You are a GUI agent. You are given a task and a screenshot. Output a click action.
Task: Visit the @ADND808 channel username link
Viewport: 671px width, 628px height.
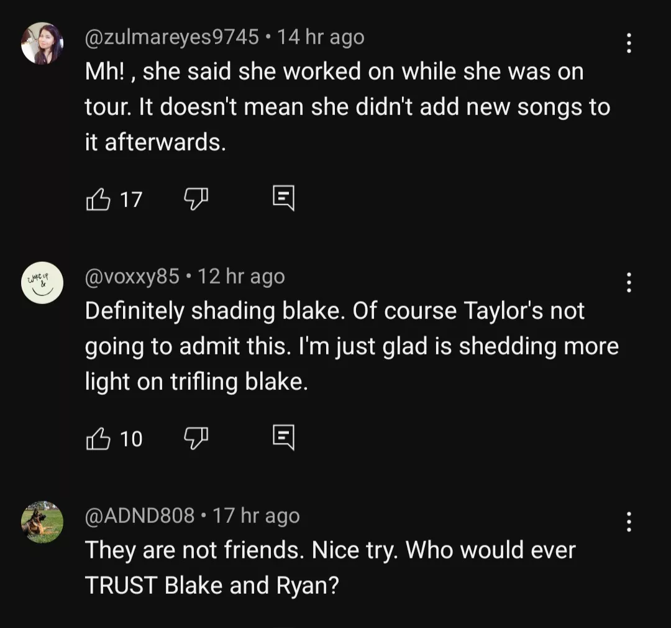click(x=139, y=515)
